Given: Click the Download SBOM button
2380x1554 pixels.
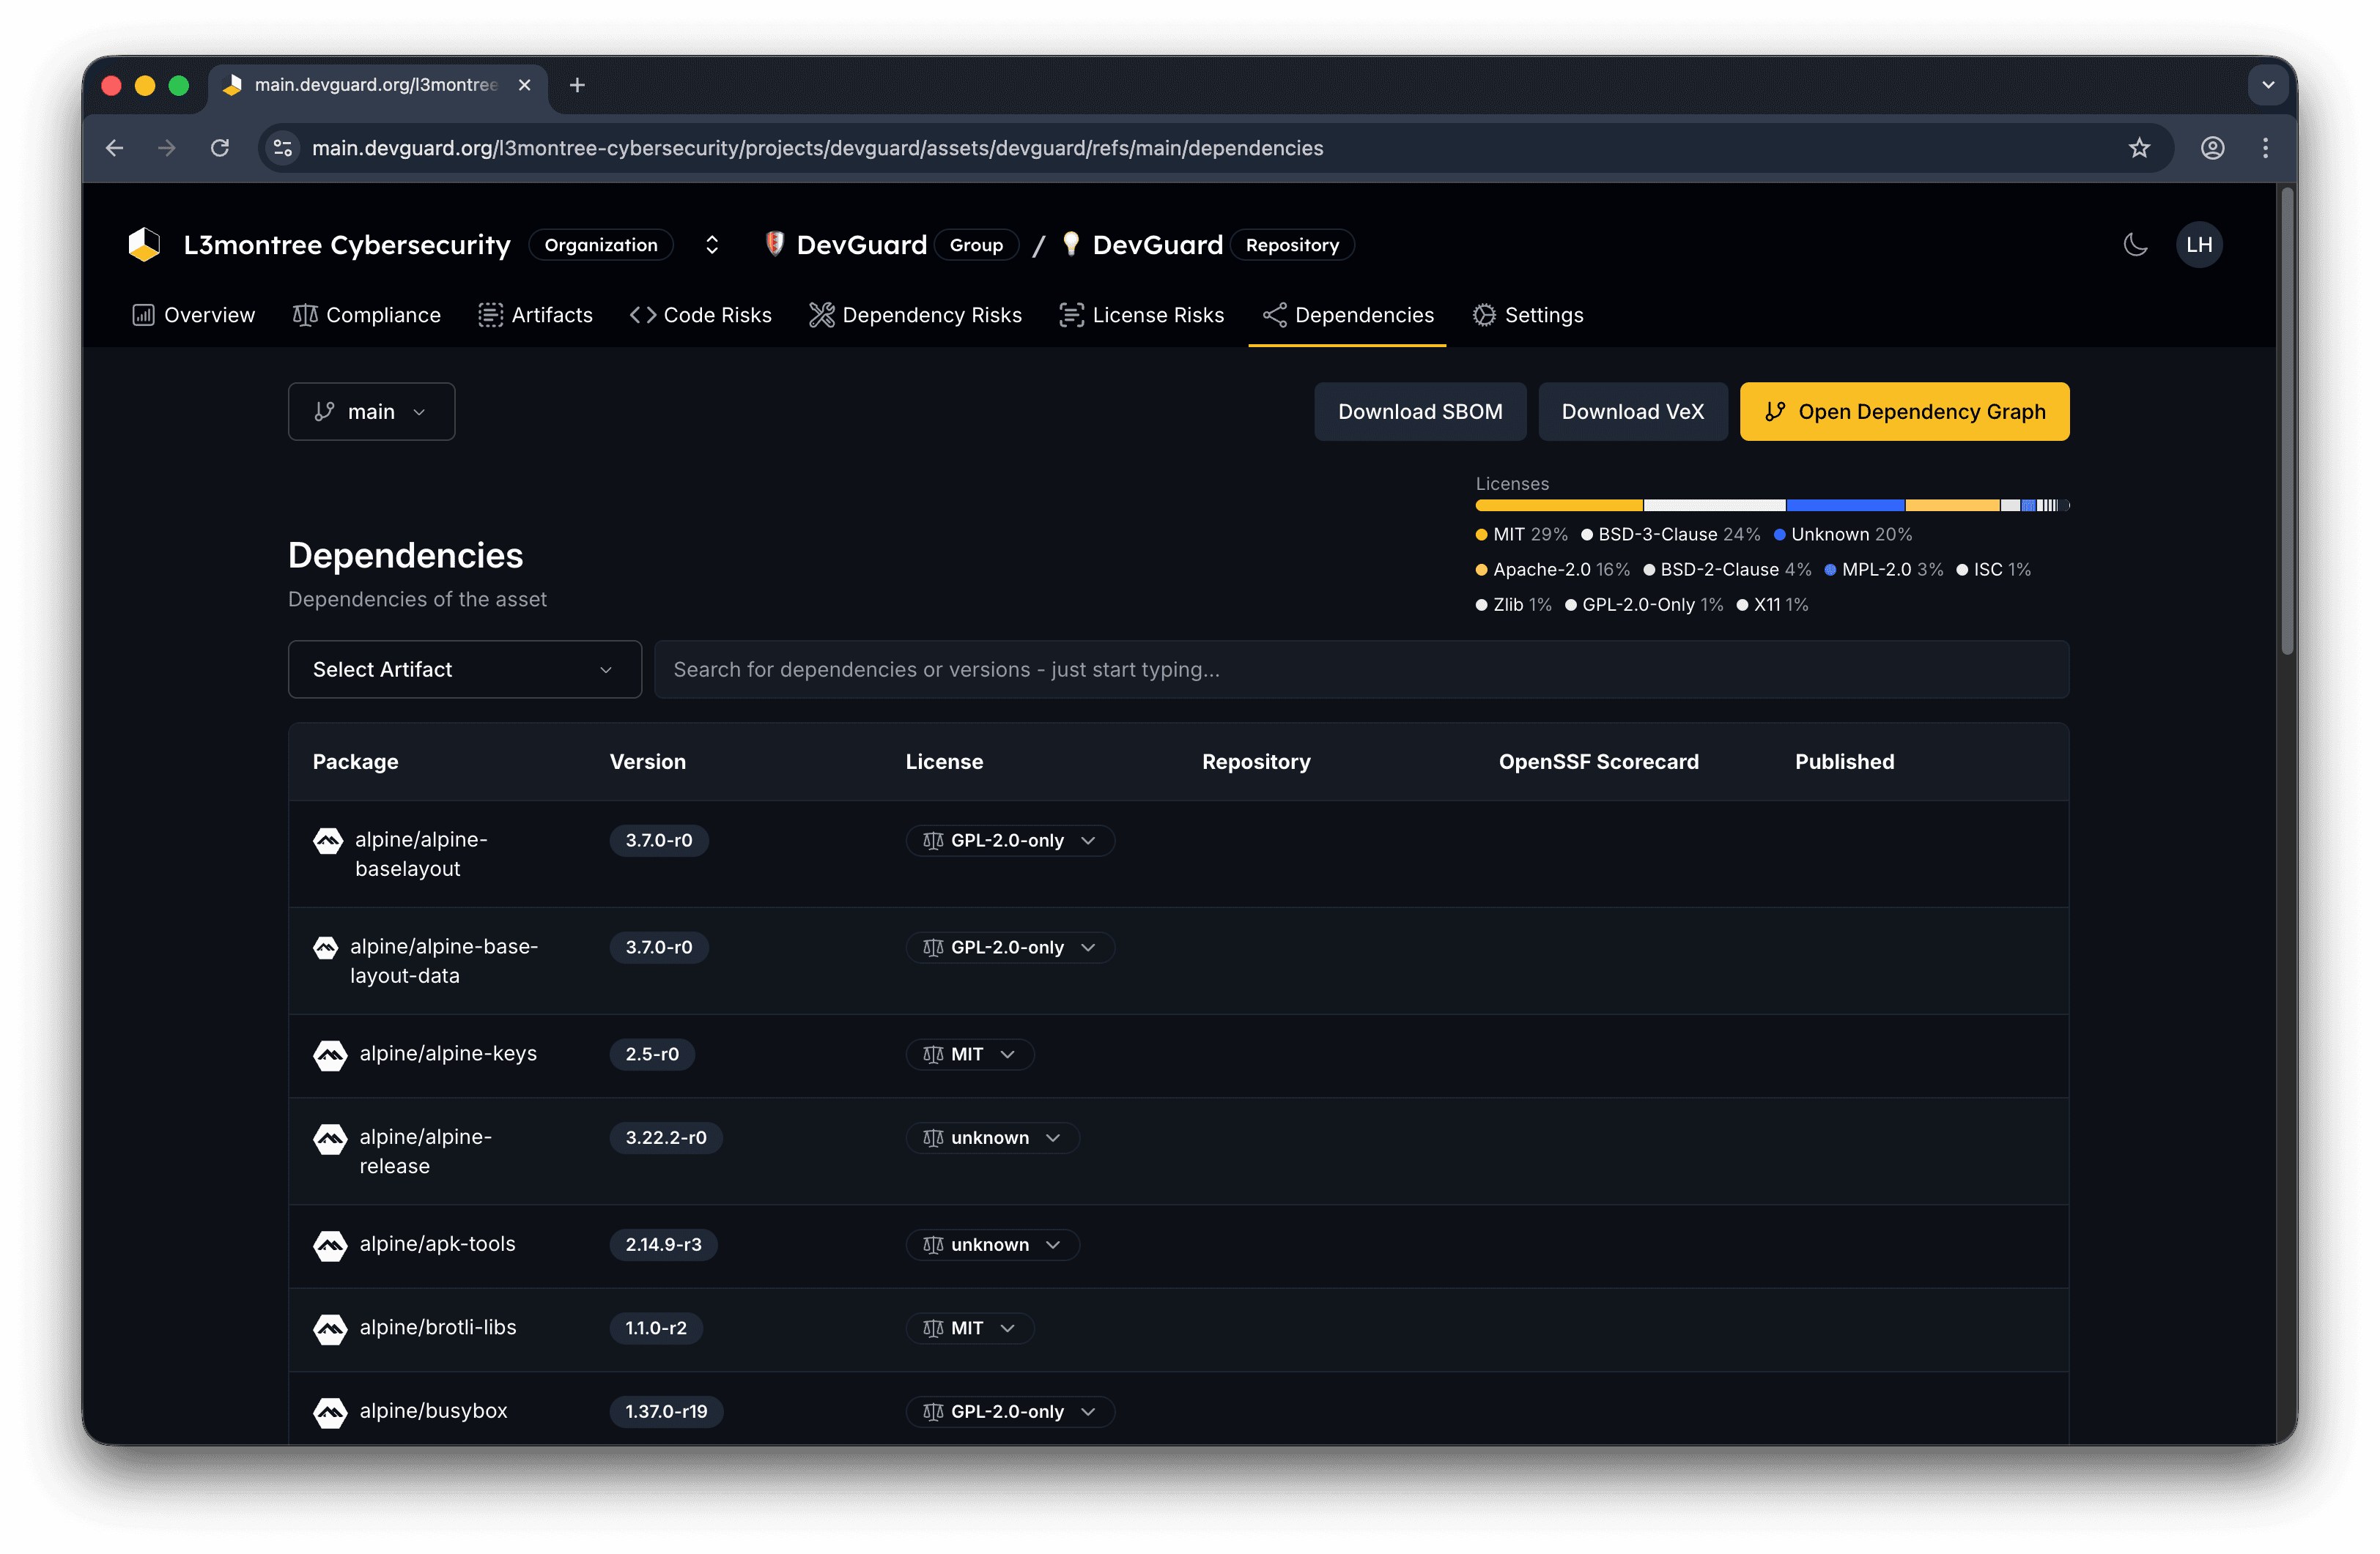Looking at the screenshot, I should 1420,411.
